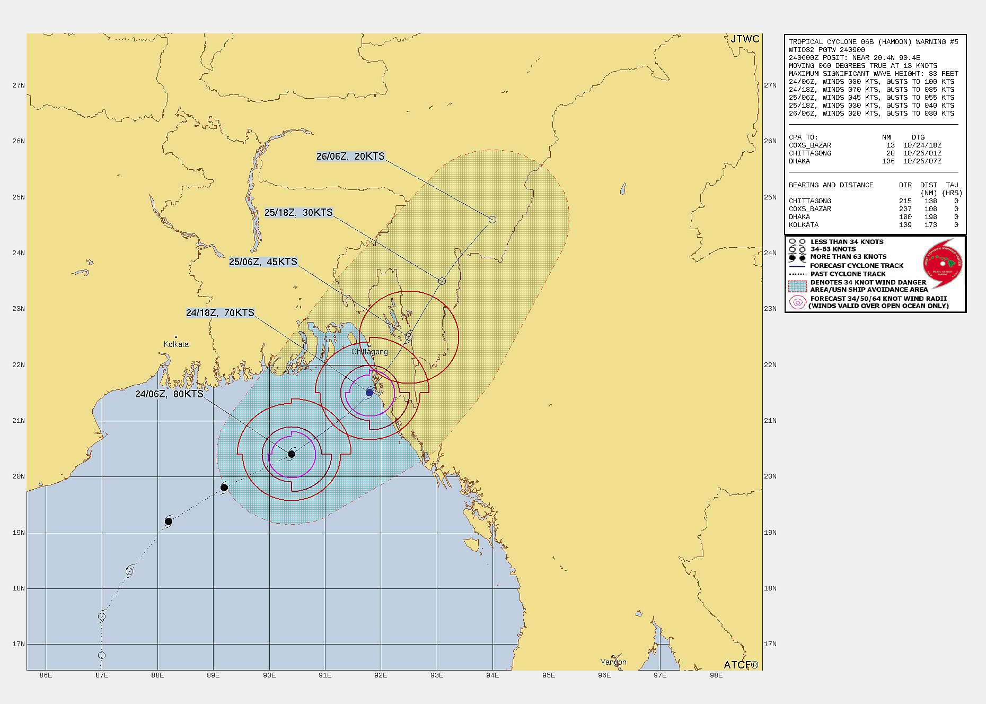Click the 'WTIO32 PGTW 240900' header line

827,50
